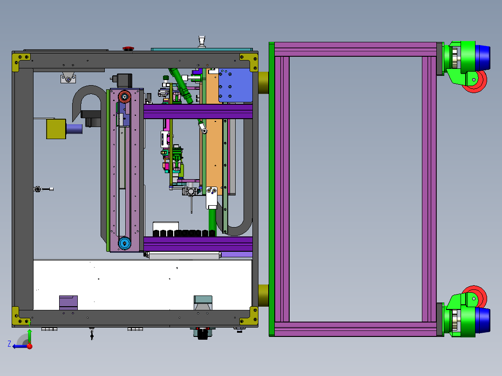Select the row of black vials in the tray
Viewport: 502px width, 376px height.
tap(184, 233)
